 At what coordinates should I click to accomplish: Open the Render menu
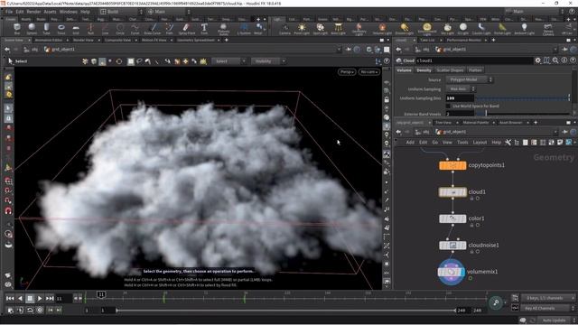pos(33,12)
